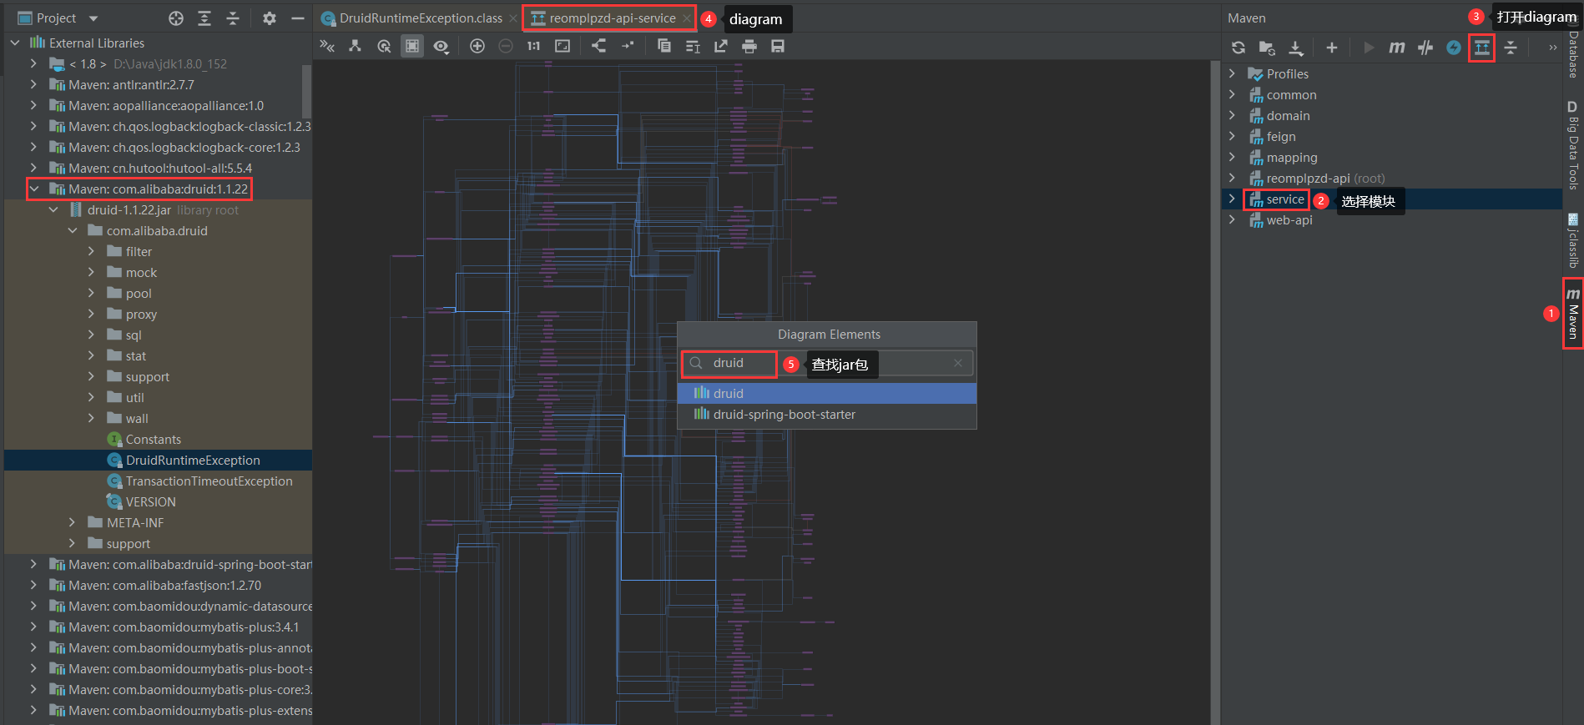Click Collapse All in the Maven toolbar
Viewport: 1584px width, 725px height.
click(1511, 48)
